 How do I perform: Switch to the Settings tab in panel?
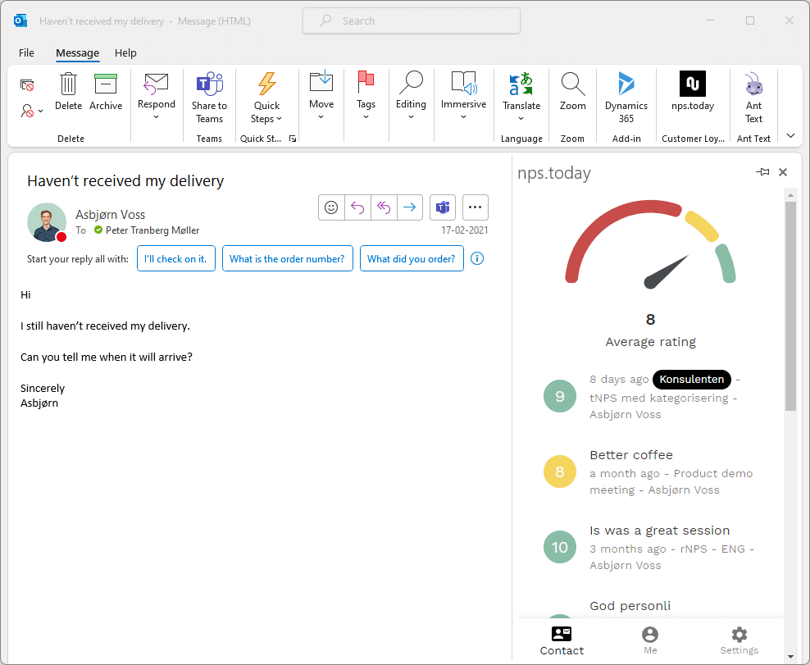(739, 640)
